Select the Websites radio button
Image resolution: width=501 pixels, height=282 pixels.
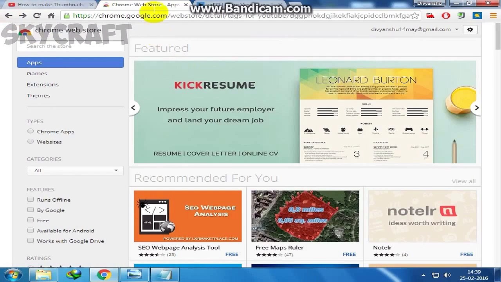(31, 141)
